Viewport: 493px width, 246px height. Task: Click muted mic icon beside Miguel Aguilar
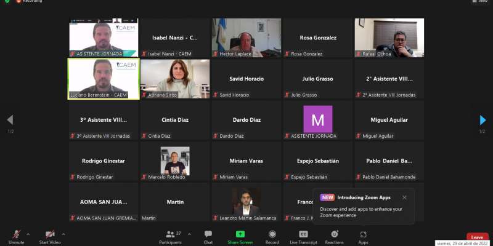[x=359, y=136]
